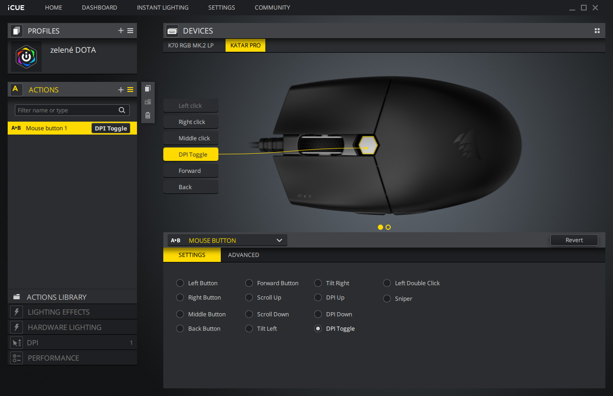The width and height of the screenshot is (613, 396).
Task: Click the Actions Library folder icon
Action: (17, 297)
